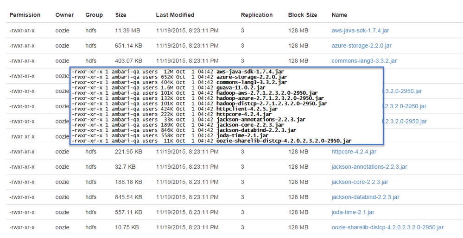Select the jackson-annotations-2.2.3.jar link
The height and width of the screenshot is (238, 463).
(369, 167)
